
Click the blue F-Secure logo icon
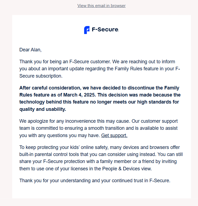(x=87, y=30)
